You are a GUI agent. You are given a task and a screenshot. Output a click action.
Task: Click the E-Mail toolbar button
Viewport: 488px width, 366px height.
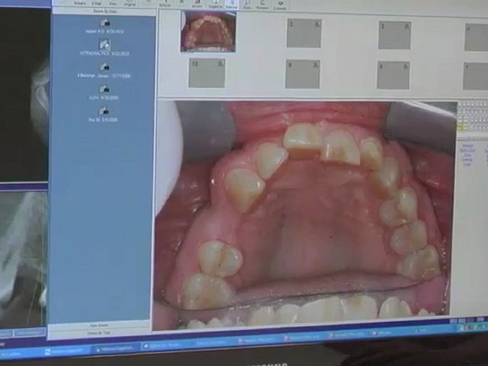point(96,3)
